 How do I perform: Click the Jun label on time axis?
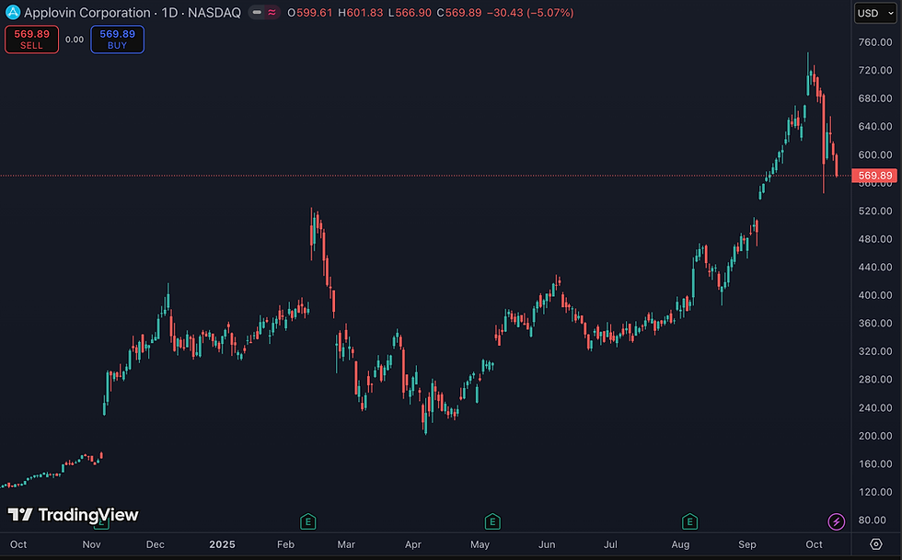click(547, 544)
